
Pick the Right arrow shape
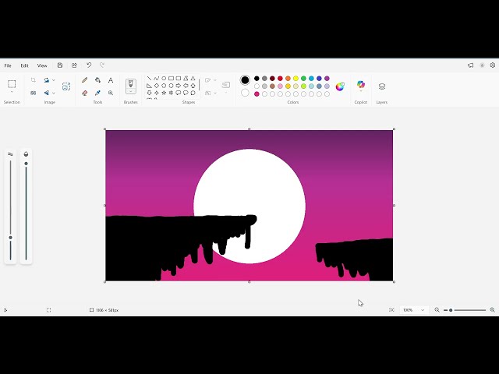pyautogui.click(x=179, y=86)
